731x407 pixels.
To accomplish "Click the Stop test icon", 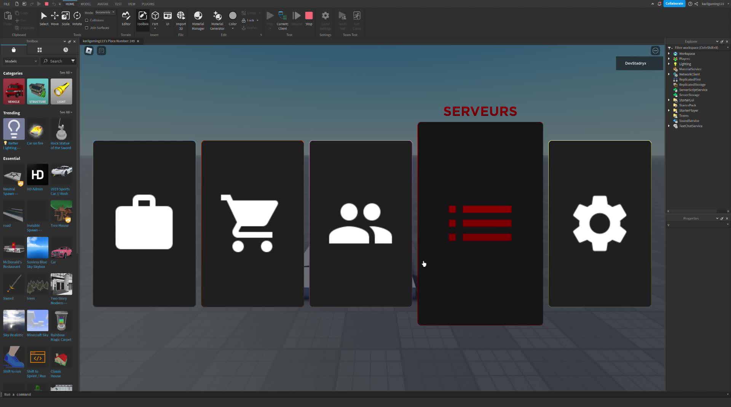I will 309,16.
